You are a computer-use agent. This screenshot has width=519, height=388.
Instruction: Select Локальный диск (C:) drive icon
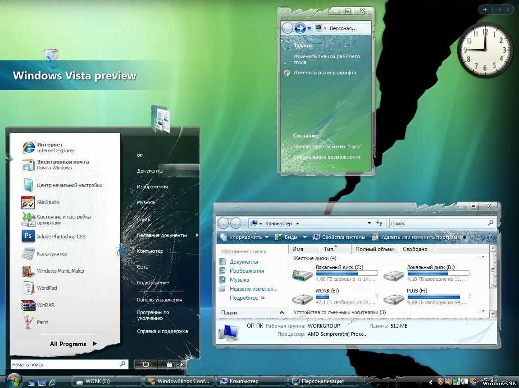point(302,274)
